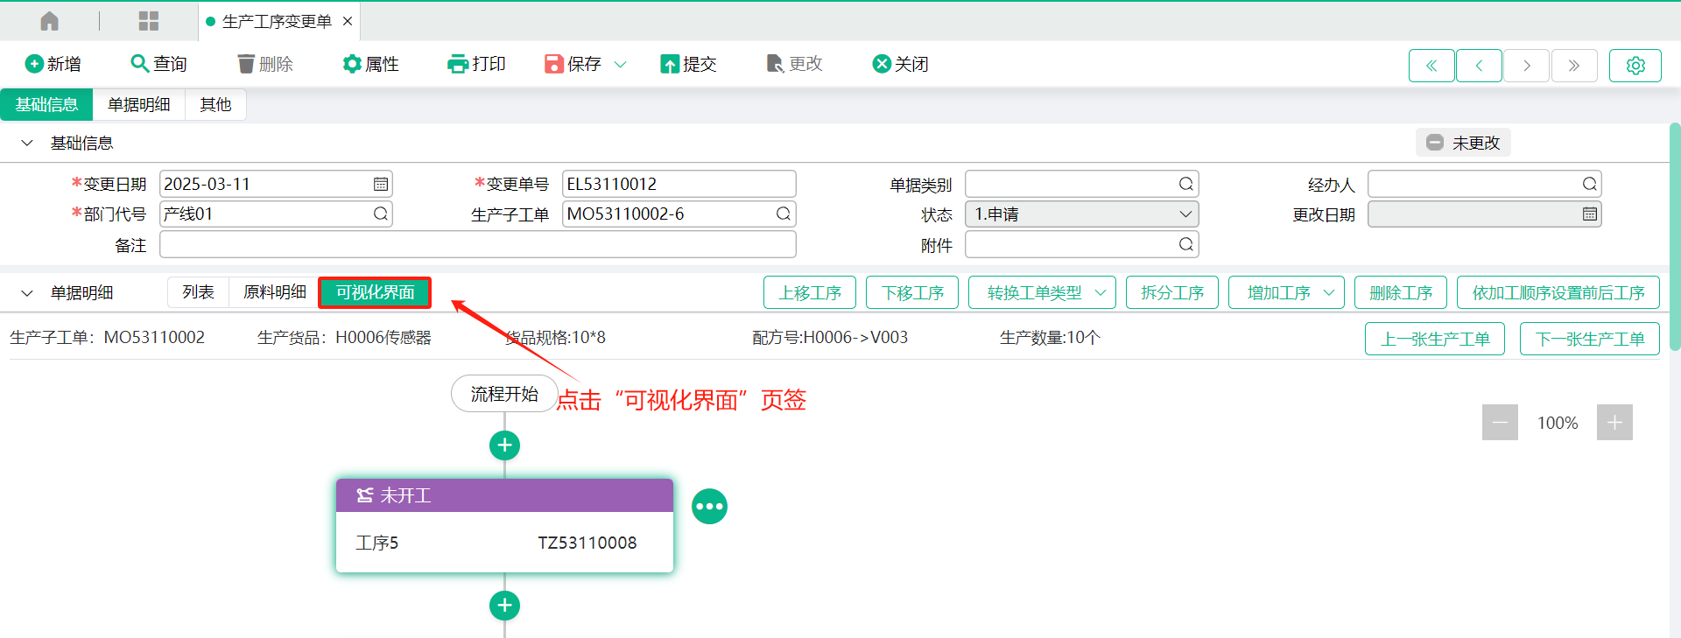Click the 拆分工序 button
1681x638 pixels.
click(x=1172, y=292)
